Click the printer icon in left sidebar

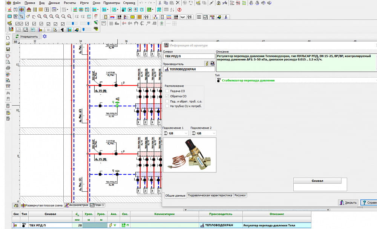[x=8, y=68]
